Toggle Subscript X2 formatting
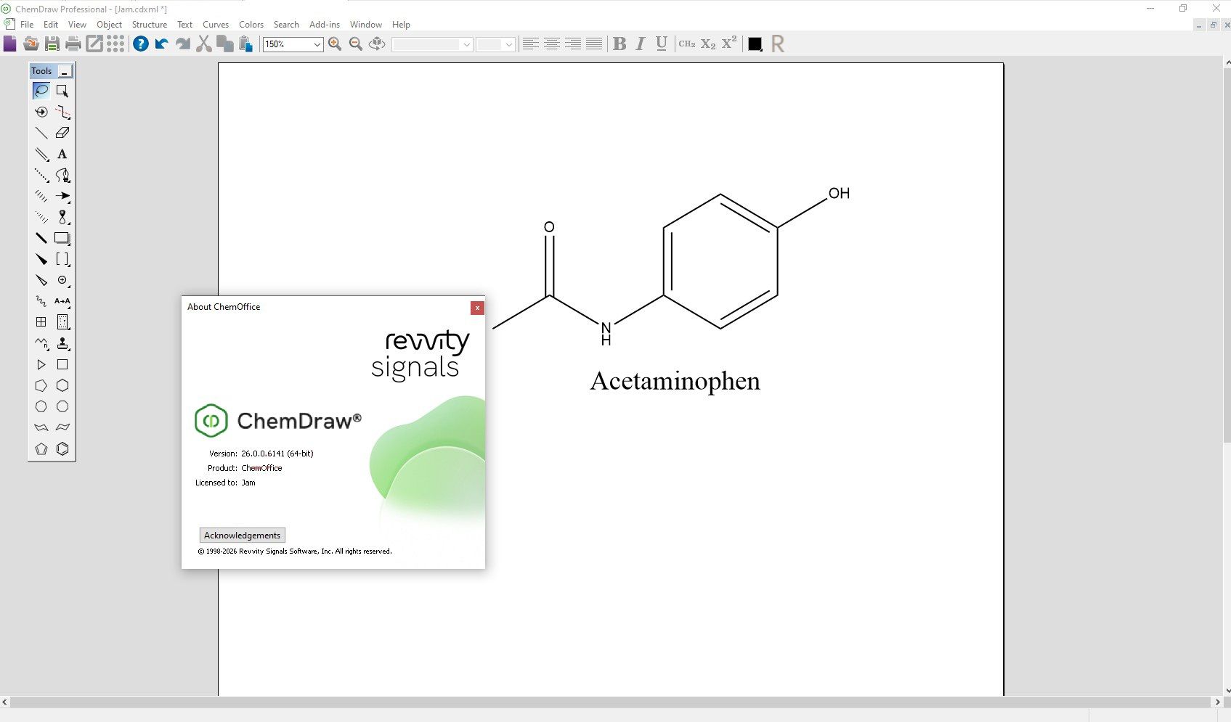This screenshot has width=1231, height=722. point(708,44)
